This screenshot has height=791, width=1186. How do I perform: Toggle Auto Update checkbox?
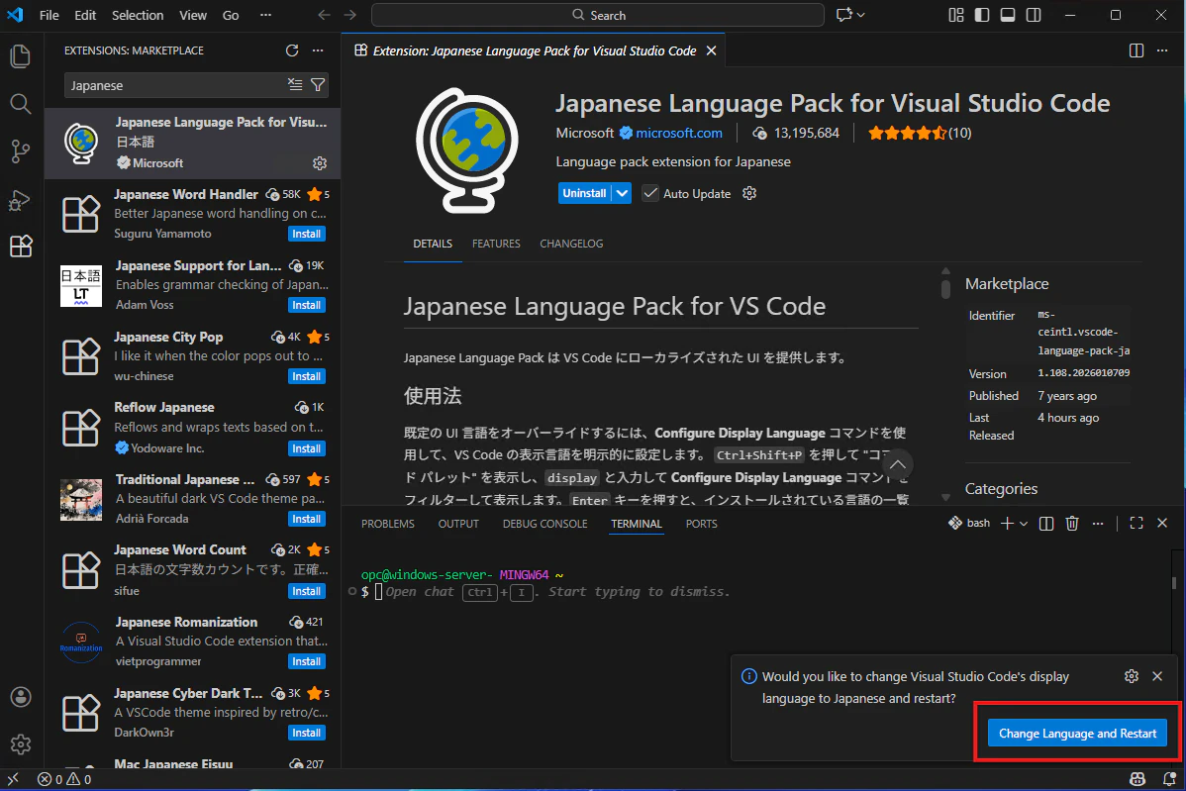point(650,194)
